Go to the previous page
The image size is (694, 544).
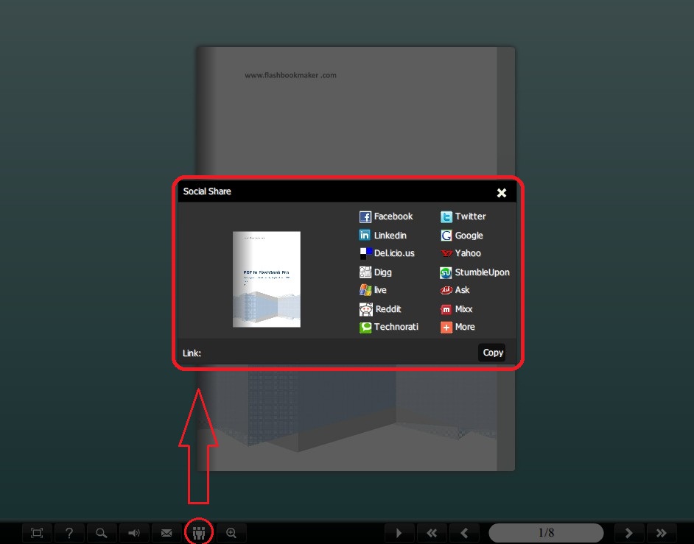coord(464,533)
